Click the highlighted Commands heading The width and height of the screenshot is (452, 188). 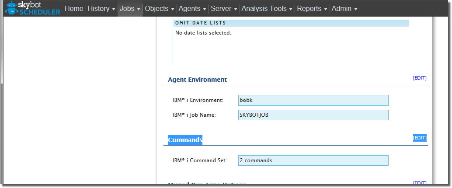click(x=185, y=140)
